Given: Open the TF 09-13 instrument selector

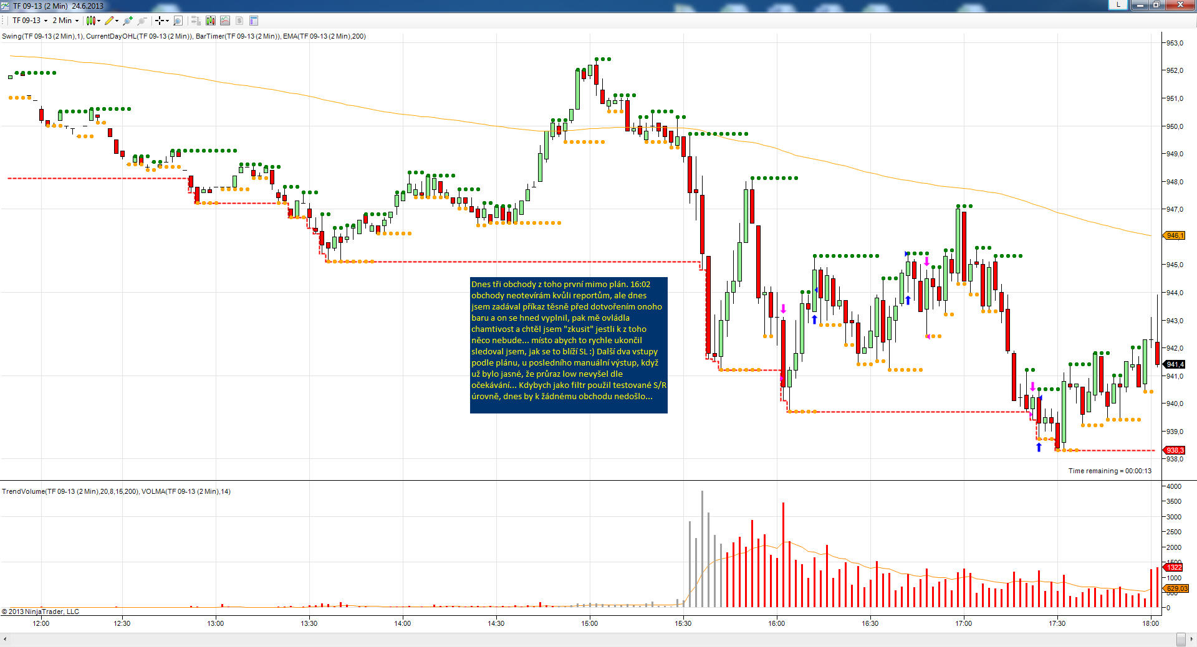Looking at the screenshot, I should (x=30, y=21).
